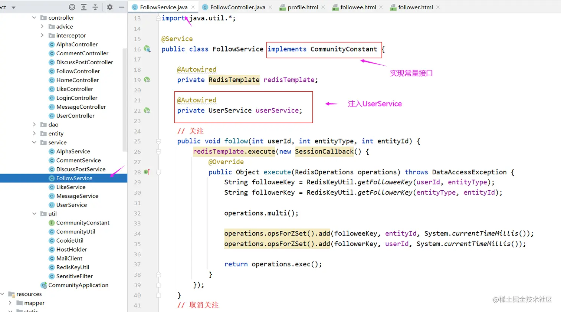Collapse the service folder
Screen dimensions: 561x312
tap(34, 142)
